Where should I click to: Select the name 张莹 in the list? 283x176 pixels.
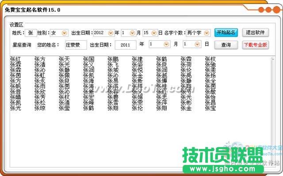64,108
